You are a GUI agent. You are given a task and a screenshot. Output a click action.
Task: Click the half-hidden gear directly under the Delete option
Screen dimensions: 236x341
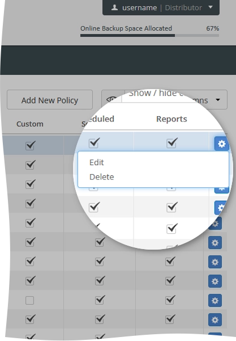click(222, 190)
